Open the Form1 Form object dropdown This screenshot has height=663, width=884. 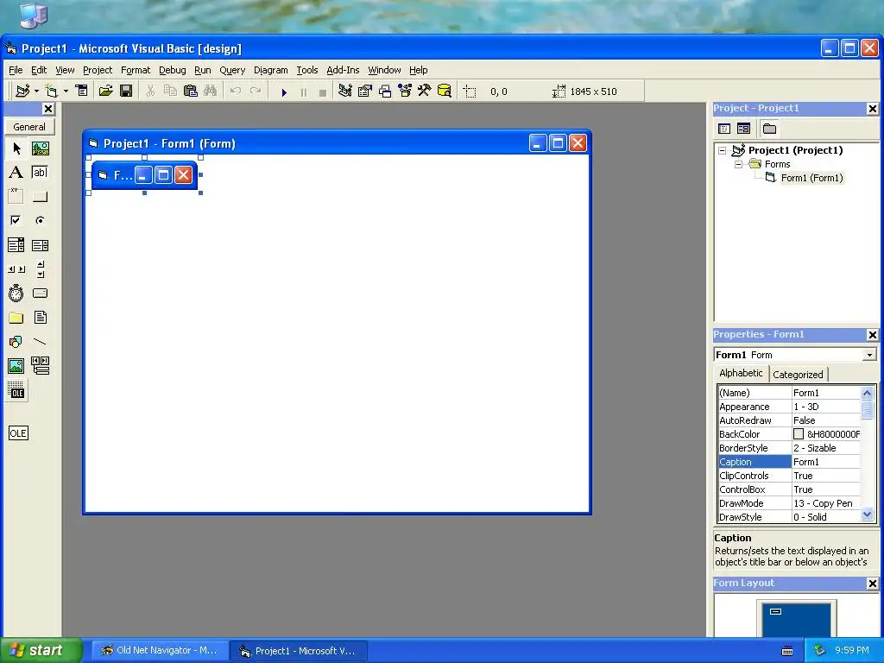(869, 355)
